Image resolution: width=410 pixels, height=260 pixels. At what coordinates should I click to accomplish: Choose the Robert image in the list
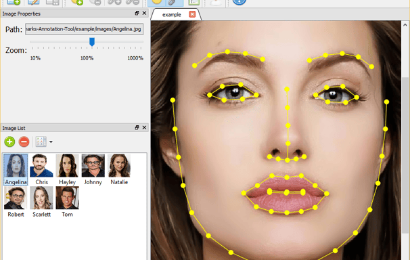(16, 202)
